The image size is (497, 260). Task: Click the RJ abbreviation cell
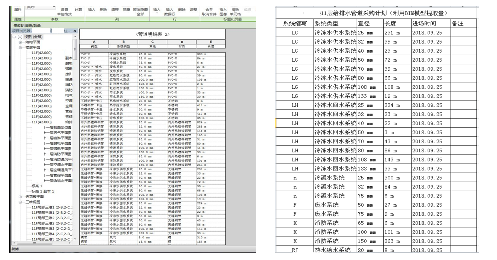point(295,250)
